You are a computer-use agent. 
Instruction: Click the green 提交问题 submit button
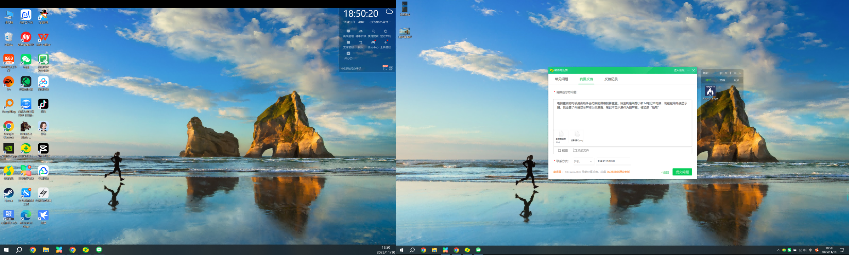682,172
